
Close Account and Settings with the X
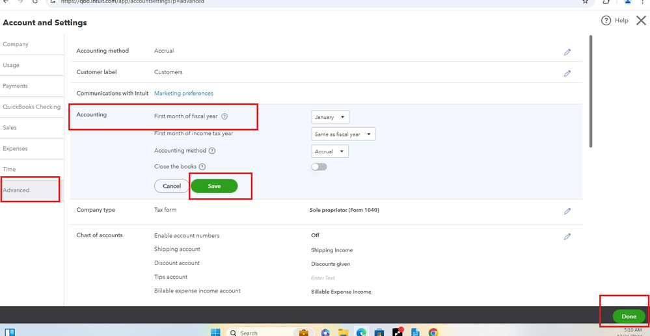tap(641, 20)
